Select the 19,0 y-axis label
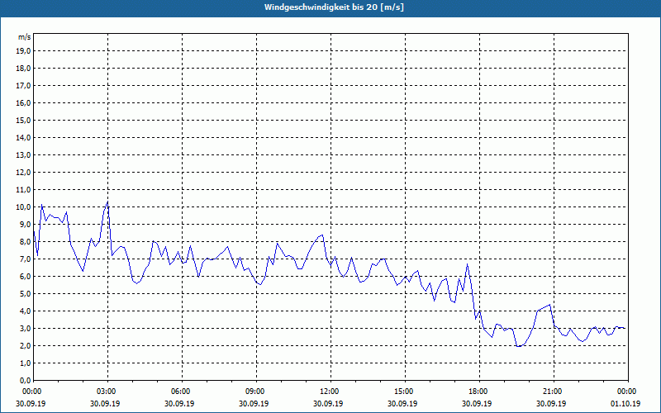 click(24, 51)
